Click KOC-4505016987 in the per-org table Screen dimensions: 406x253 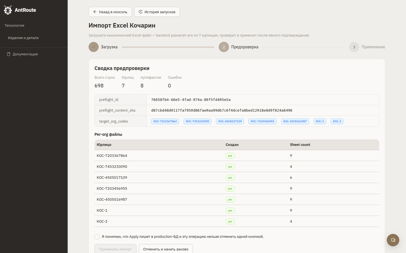coord(112,200)
